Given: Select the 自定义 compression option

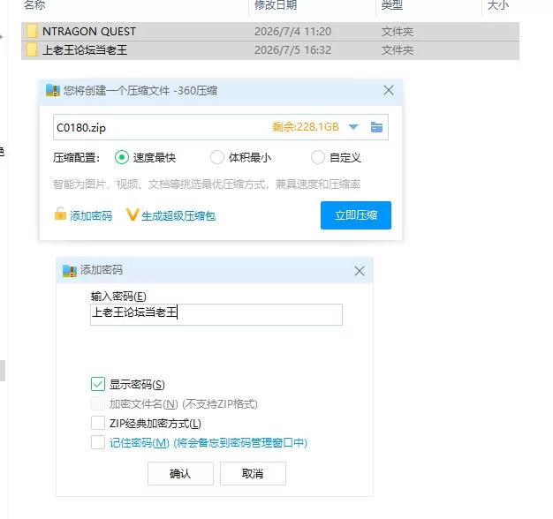Looking at the screenshot, I should (318, 157).
